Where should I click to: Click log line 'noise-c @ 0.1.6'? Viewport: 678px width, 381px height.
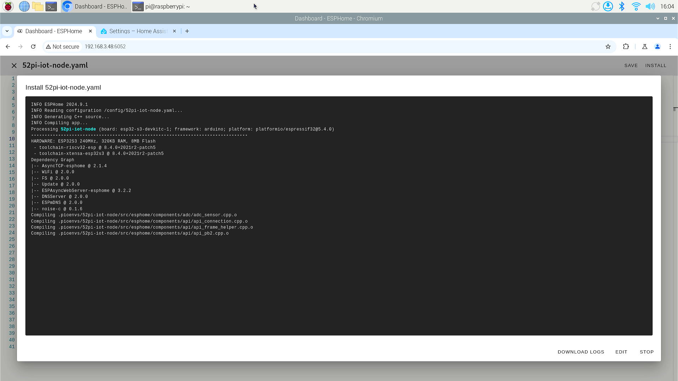(57, 209)
